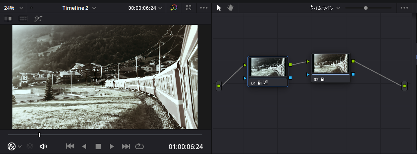Screen dimensions: 417x154
Task: Open the fx viewer overlay icon
Action: [12, 146]
